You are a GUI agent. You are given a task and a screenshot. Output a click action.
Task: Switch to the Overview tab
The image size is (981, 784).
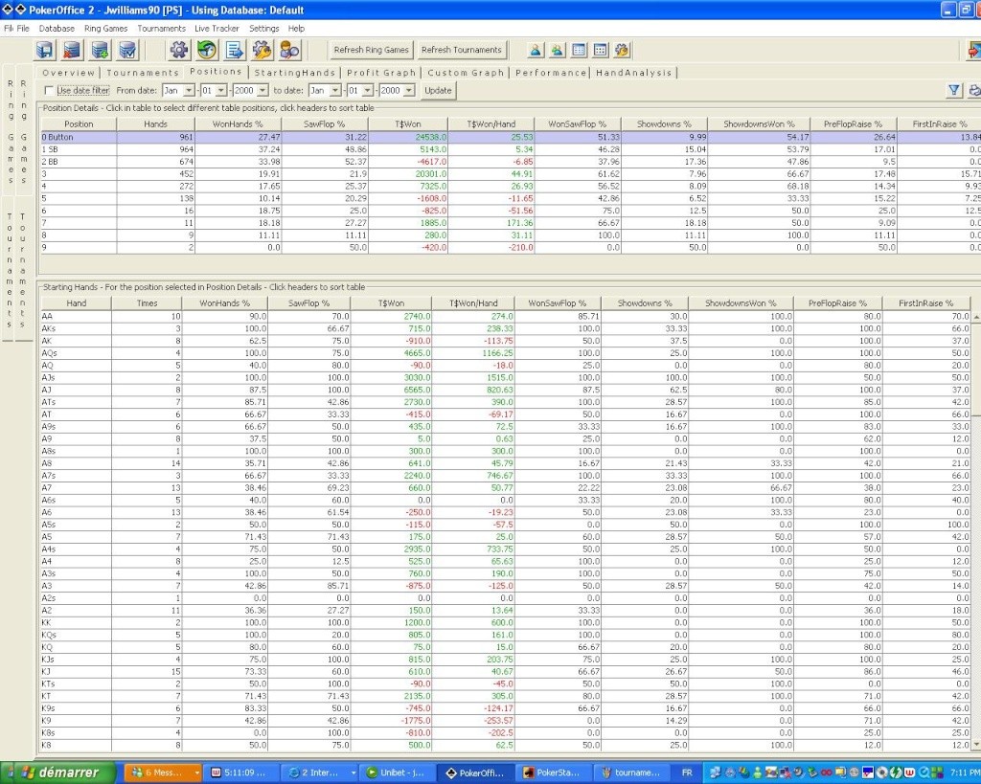[69, 73]
